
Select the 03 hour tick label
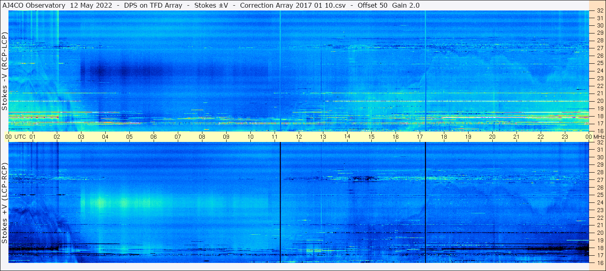tap(81, 137)
